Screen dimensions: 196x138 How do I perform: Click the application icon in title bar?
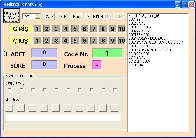tap(4, 4)
